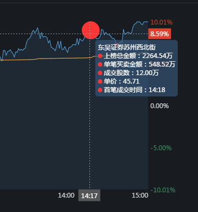The height and width of the screenshot is (212, 198).
Task: Click the -10.01% lower limit axis label
Action: tap(163, 190)
